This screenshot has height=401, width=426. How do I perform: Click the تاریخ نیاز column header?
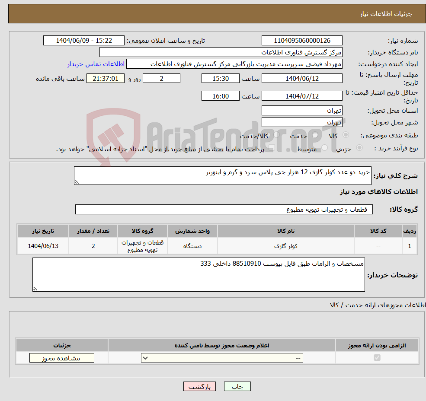43,231
